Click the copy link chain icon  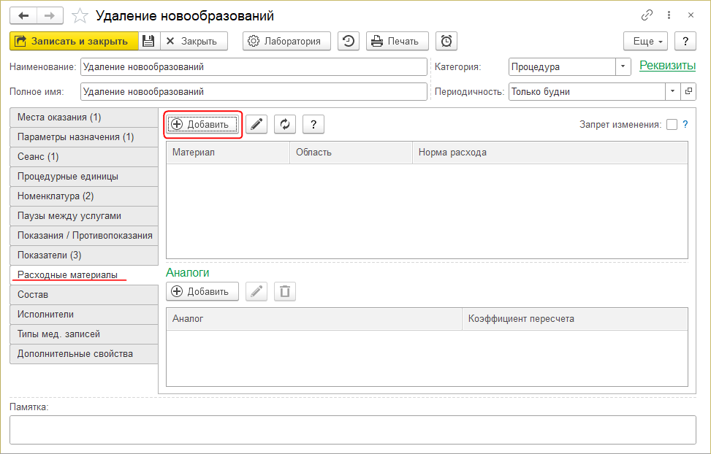[647, 15]
